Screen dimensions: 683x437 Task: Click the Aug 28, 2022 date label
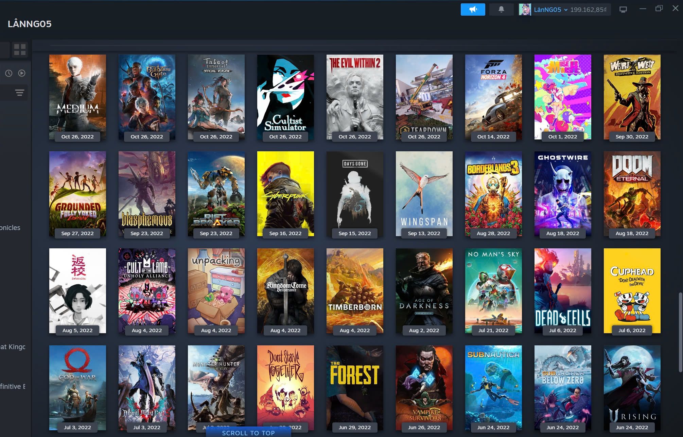coord(493,233)
